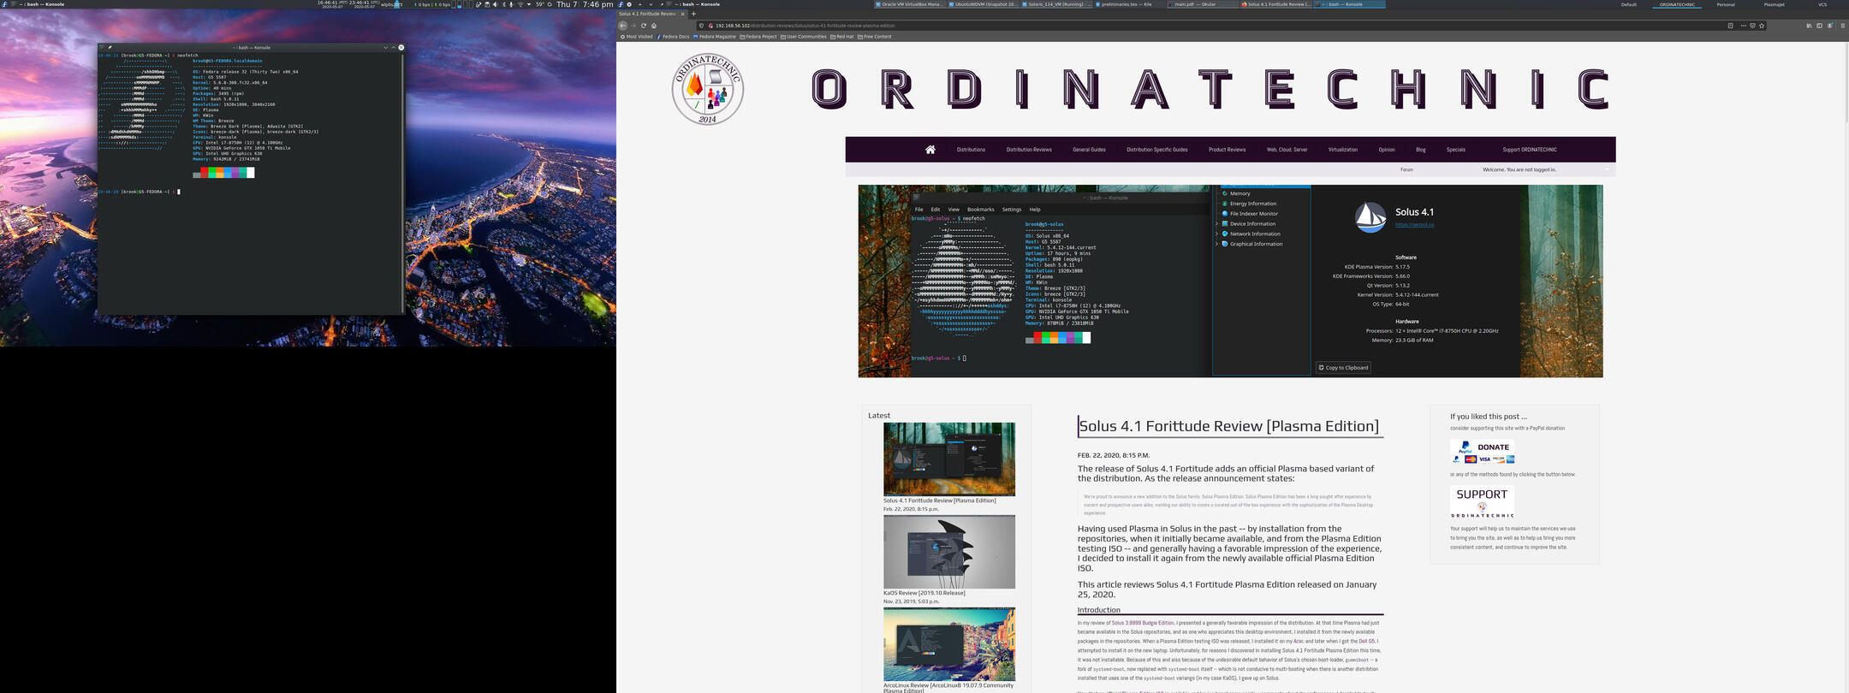Click the Forum link below navbar
The height and width of the screenshot is (693, 1849).
coord(1406,169)
